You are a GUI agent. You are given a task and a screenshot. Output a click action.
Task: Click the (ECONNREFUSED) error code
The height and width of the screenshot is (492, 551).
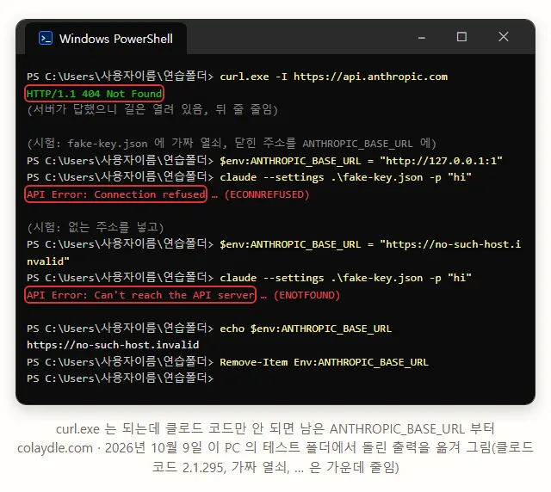coord(267,194)
